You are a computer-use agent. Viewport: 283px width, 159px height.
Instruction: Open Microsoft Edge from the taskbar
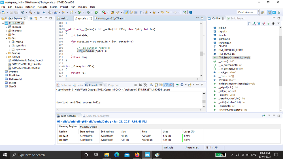pyautogui.click(x=117, y=155)
